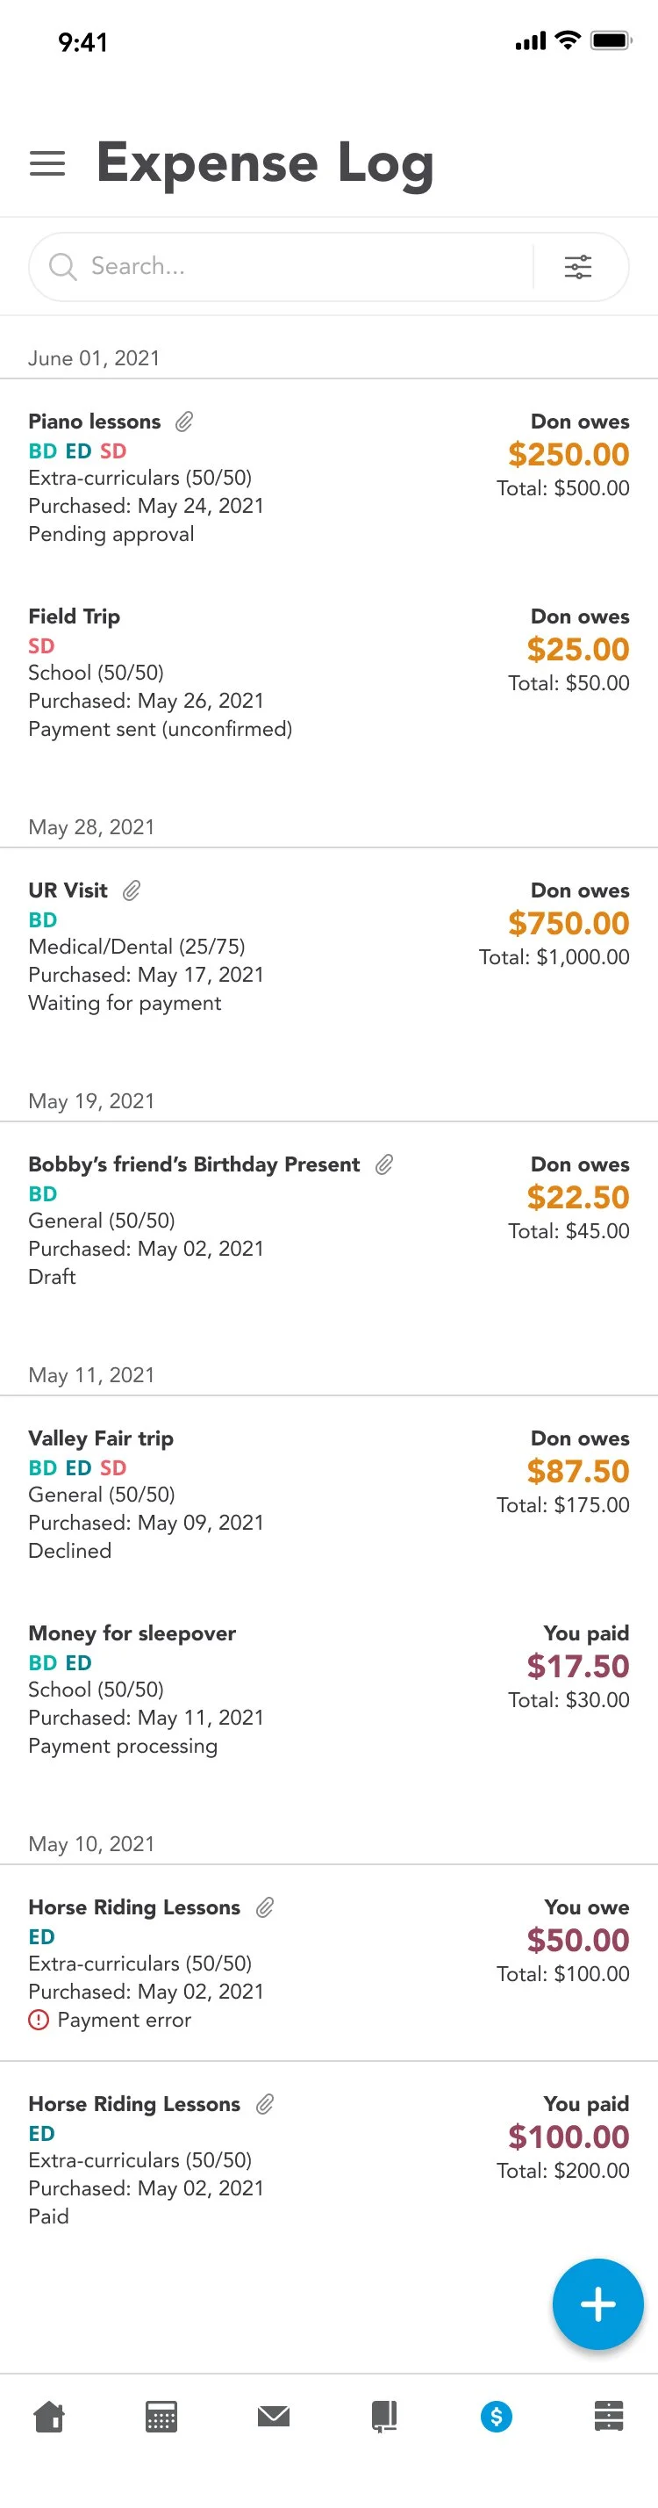
Task: View the $750.00 UR Visit amount
Action: pyautogui.click(x=569, y=923)
